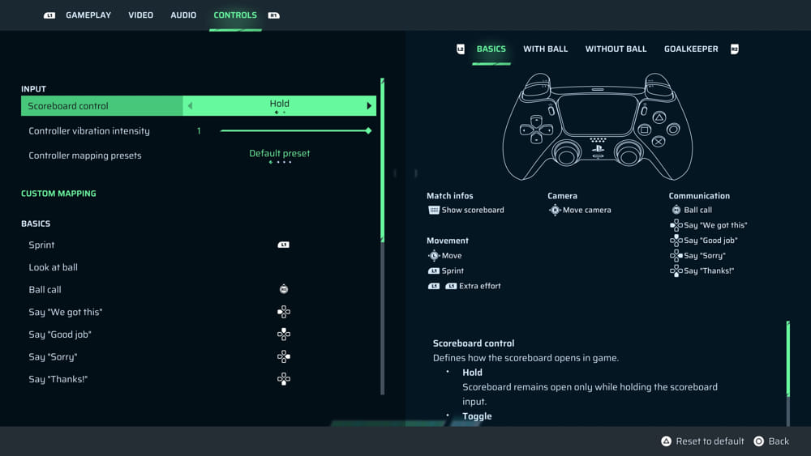Click the L1 bumper icon before Gameplay tab
The height and width of the screenshot is (456, 811).
(x=49, y=15)
